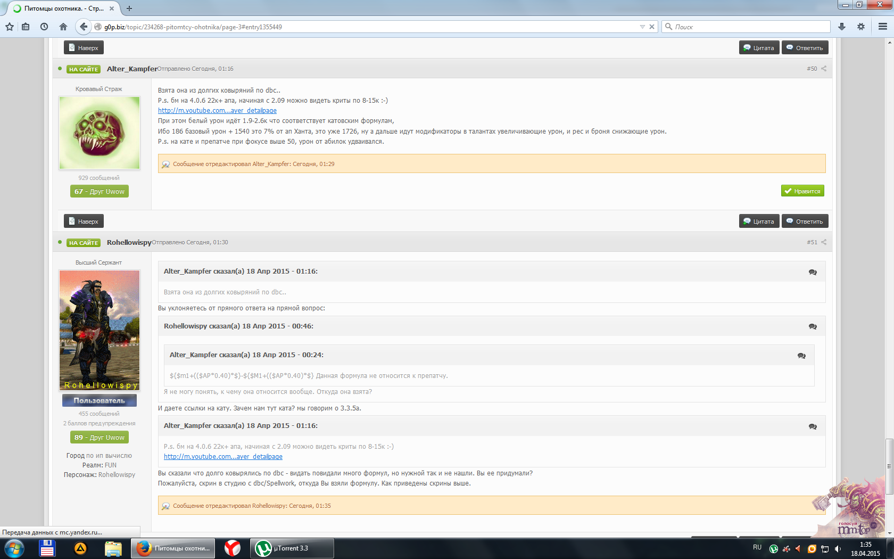The height and width of the screenshot is (559, 894).
Task: Open a new browser tab
Action: [x=129, y=9]
